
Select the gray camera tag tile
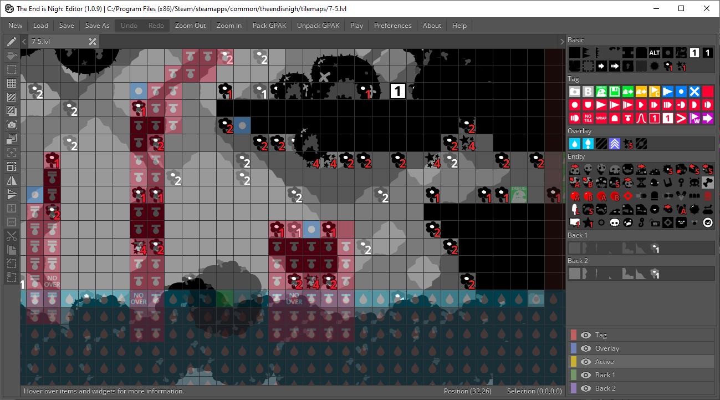click(575, 92)
